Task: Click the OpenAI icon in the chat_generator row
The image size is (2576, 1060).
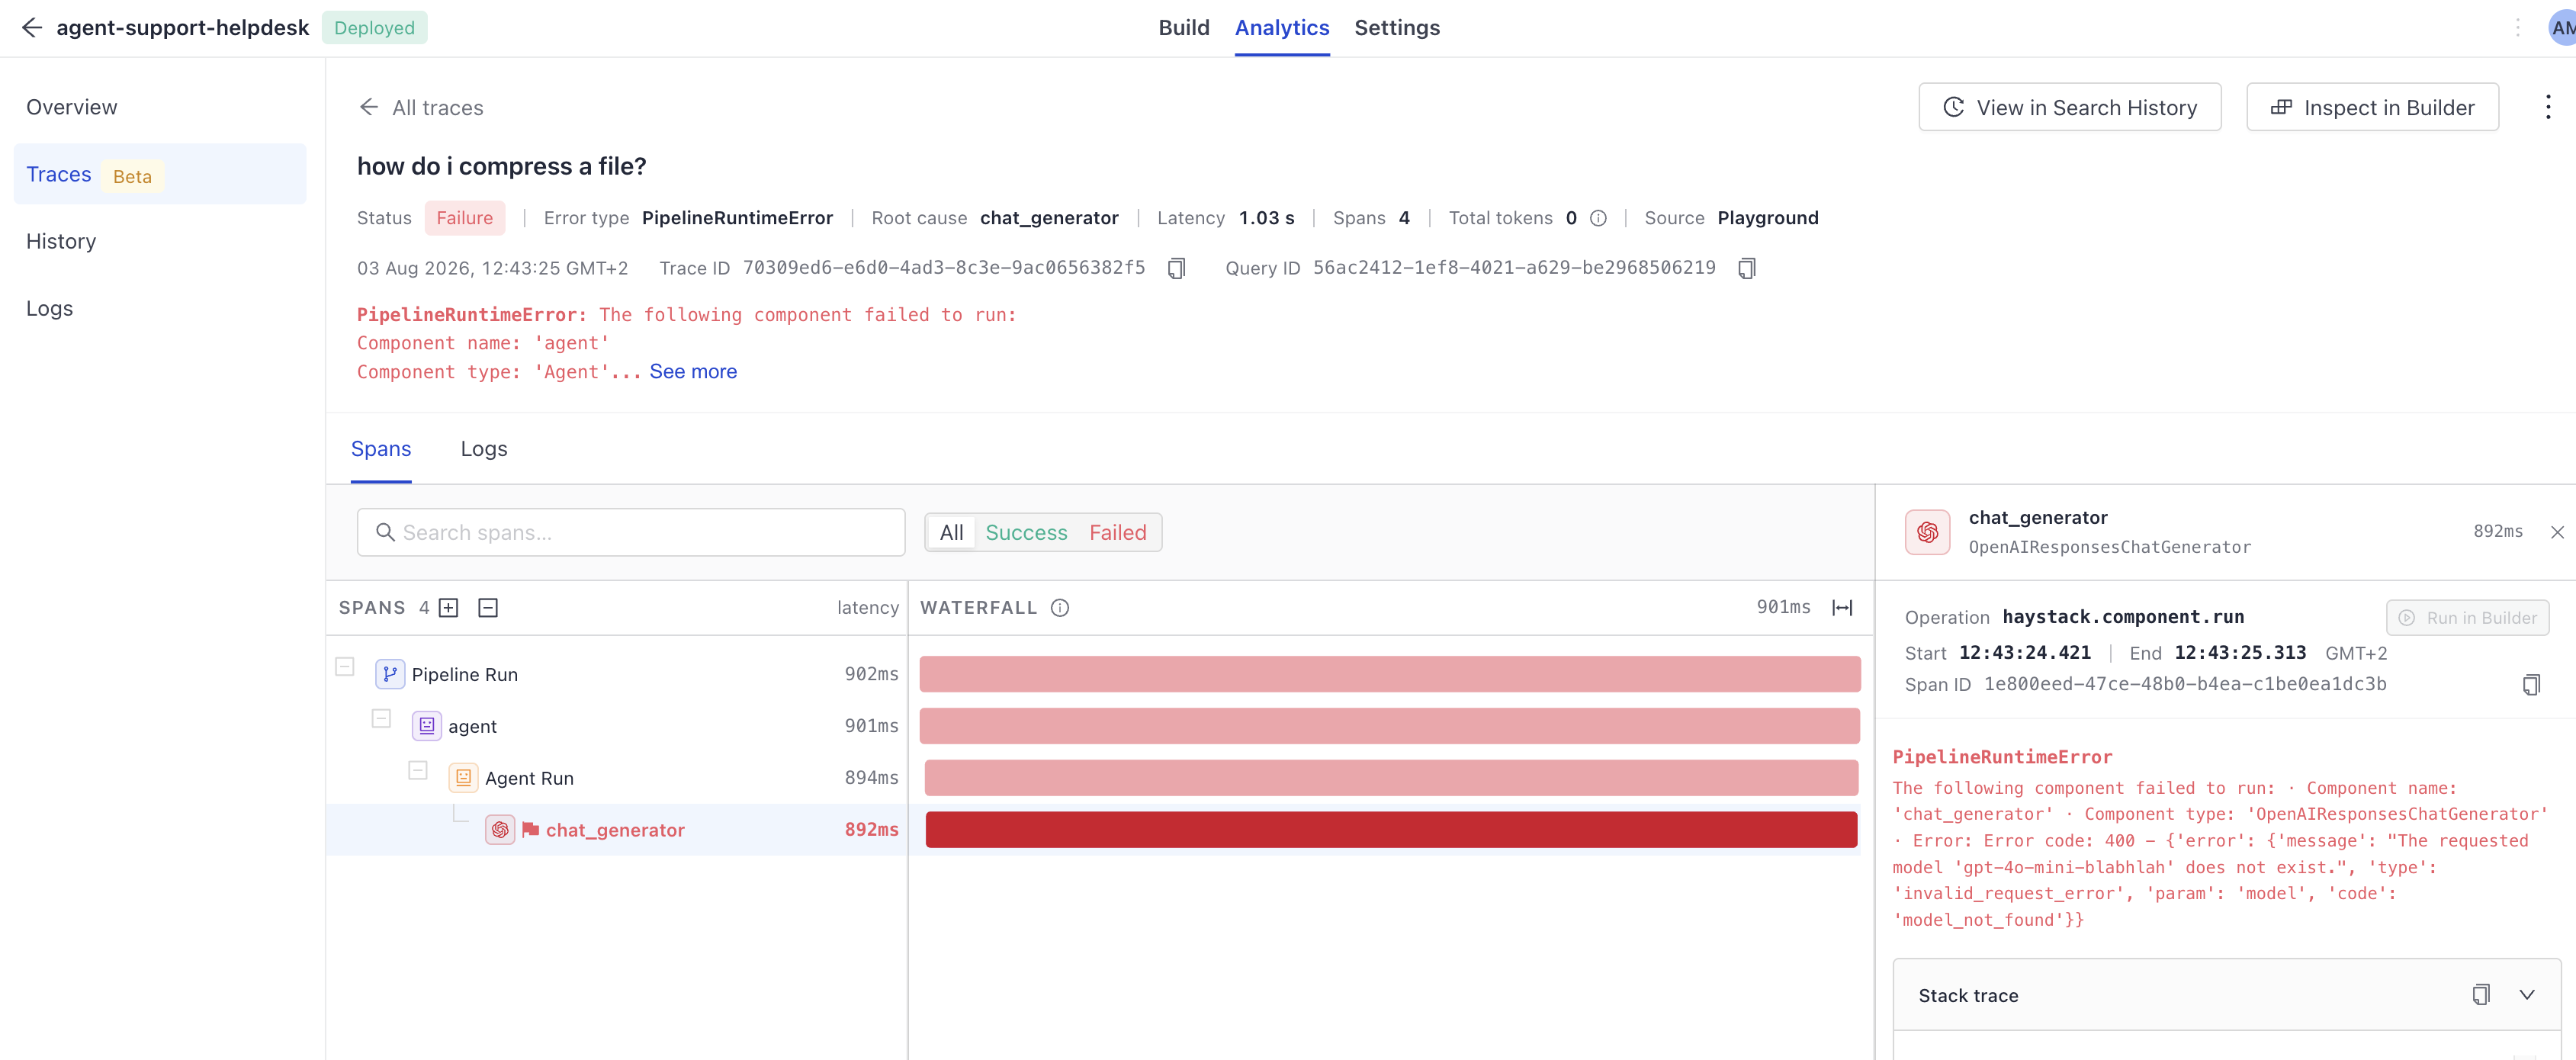Action: click(500, 830)
